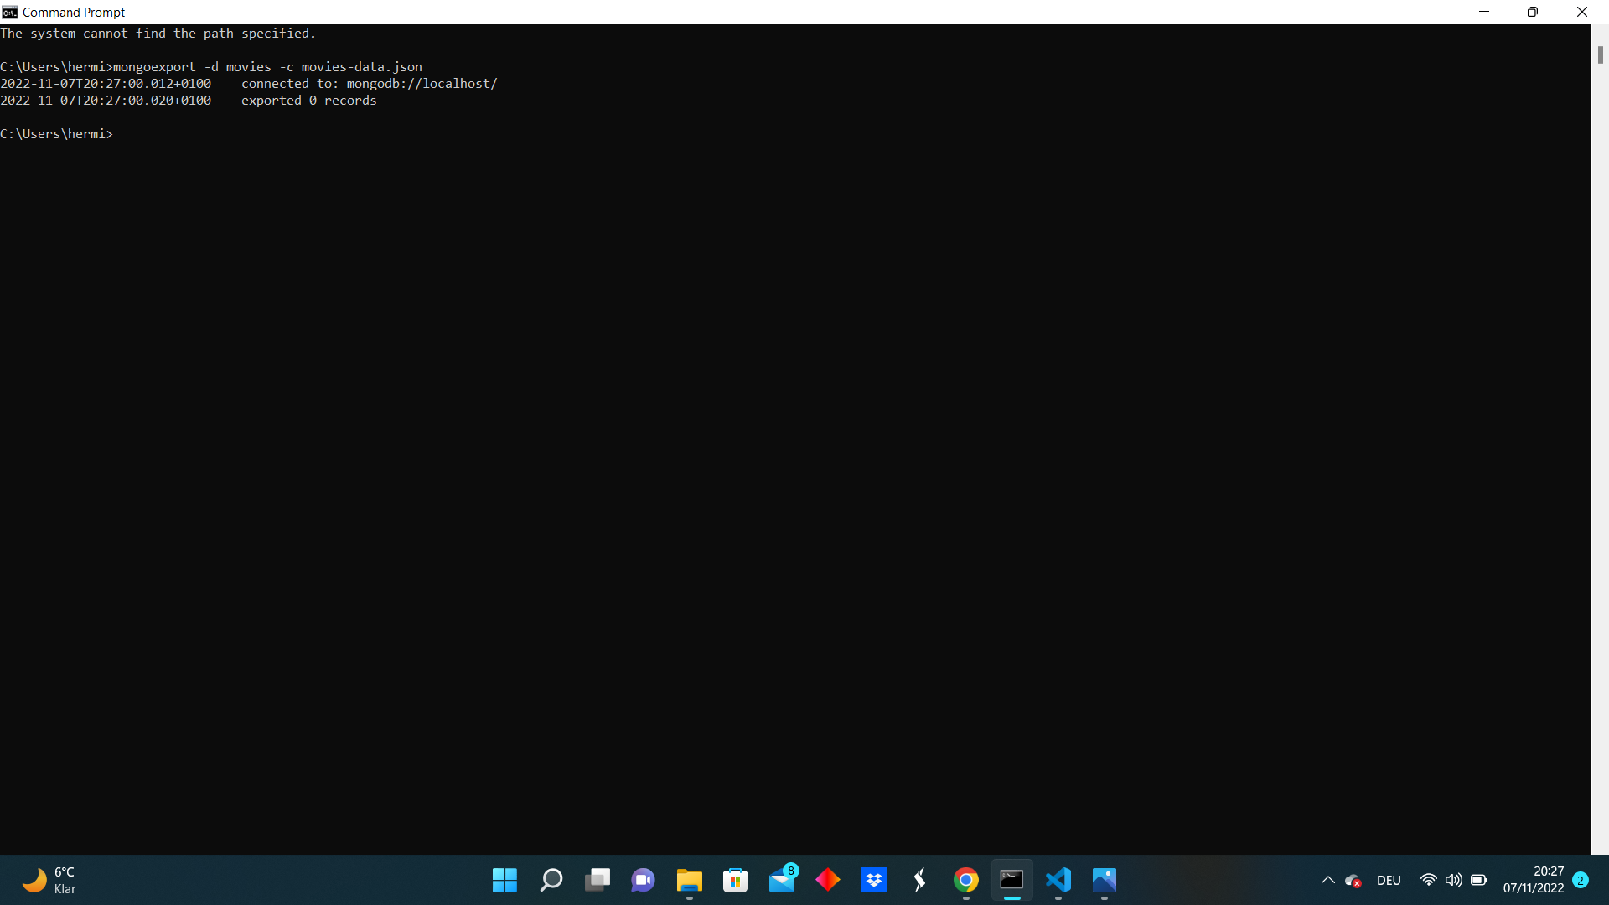Click the taskbar search magnifier icon

tap(551, 880)
